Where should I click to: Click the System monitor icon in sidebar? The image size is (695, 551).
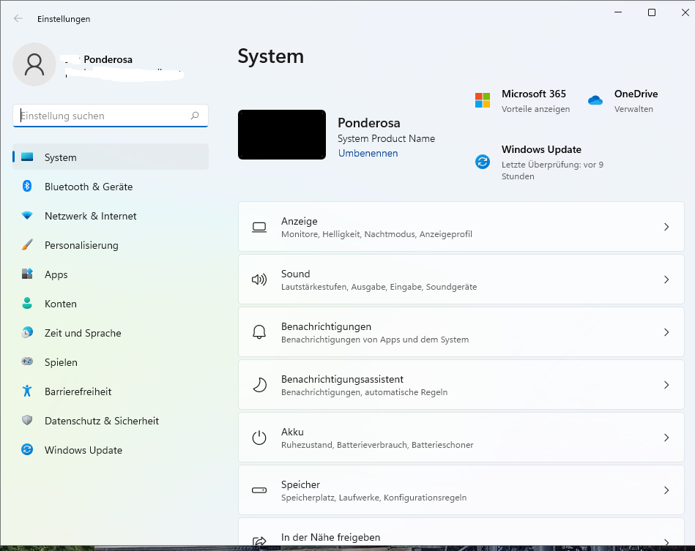click(x=27, y=157)
